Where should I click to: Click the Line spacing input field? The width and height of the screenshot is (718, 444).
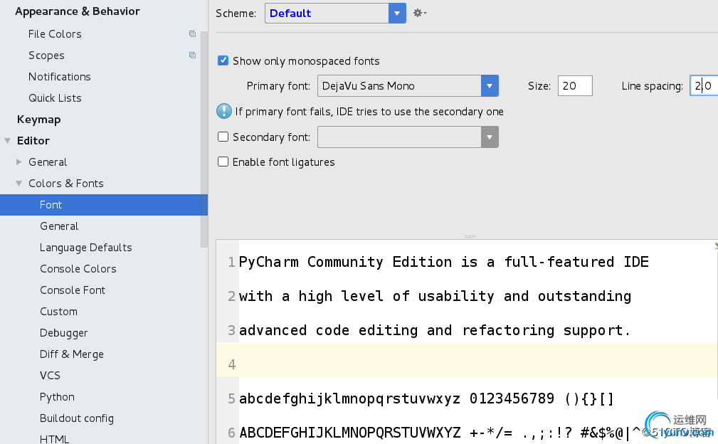tap(703, 86)
